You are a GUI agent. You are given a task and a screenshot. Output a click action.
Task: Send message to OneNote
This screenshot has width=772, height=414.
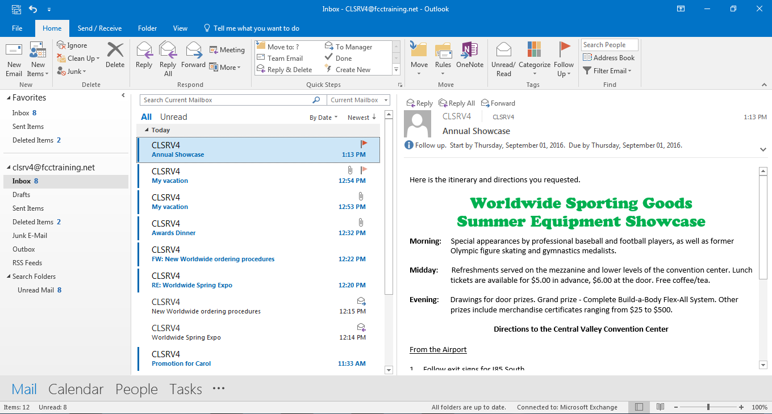(470, 56)
